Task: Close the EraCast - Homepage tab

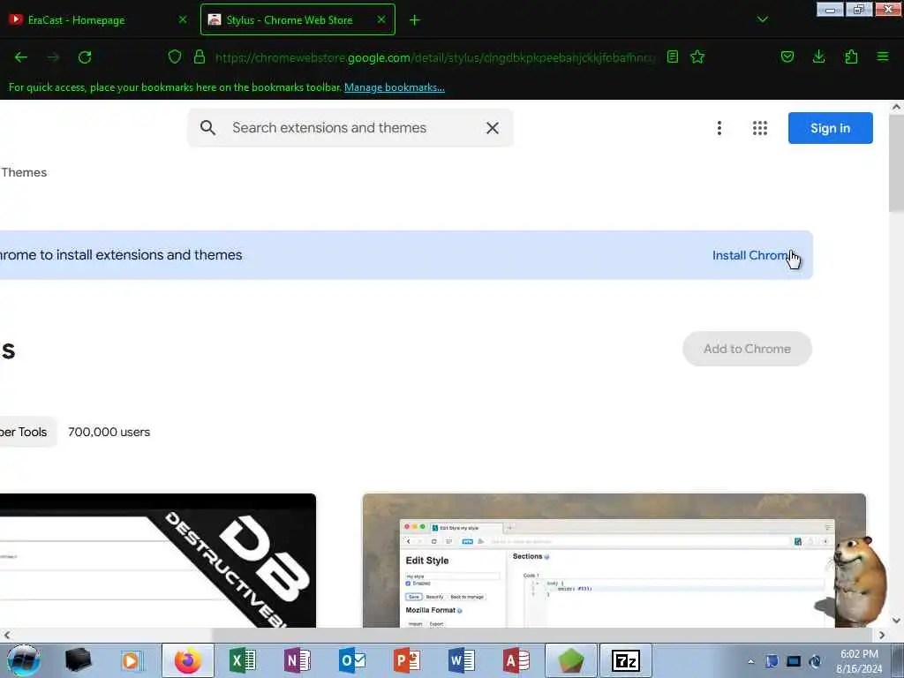Action: pyautogui.click(x=183, y=19)
